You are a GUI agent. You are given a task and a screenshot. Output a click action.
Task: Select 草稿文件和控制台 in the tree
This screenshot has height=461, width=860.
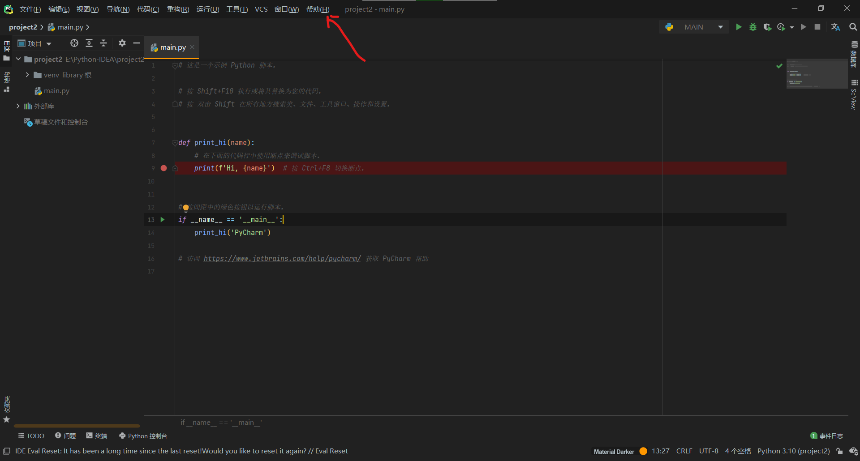[60, 122]
